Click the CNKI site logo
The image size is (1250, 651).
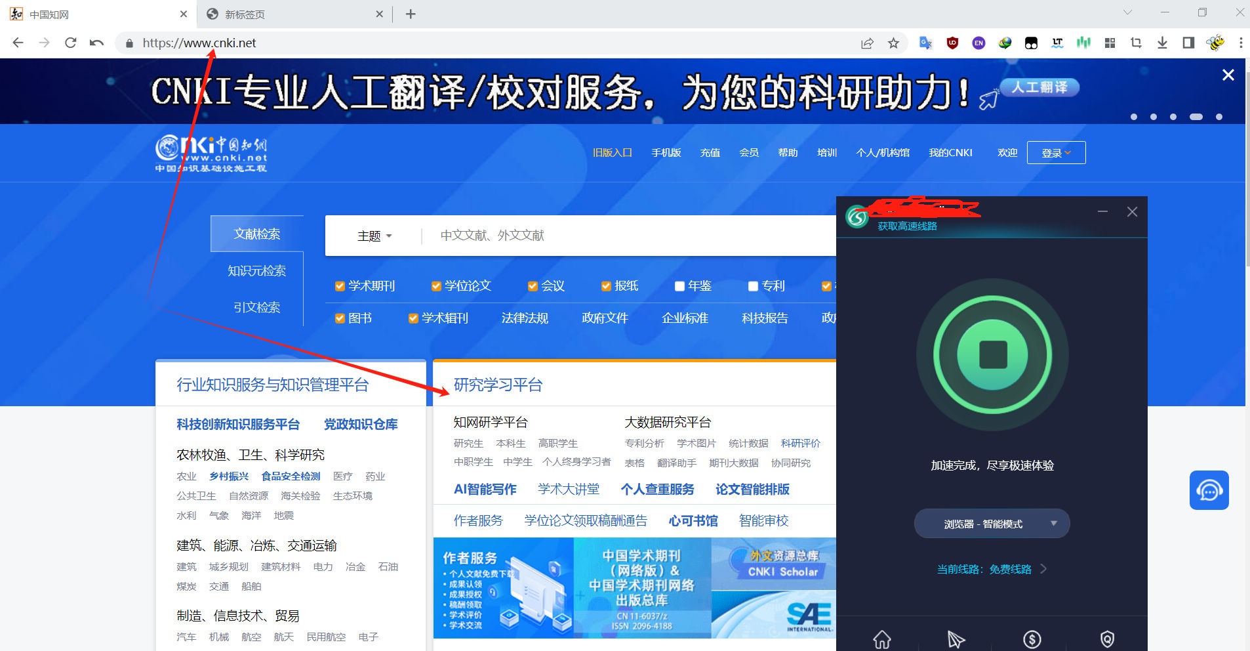tap(211, 154)
